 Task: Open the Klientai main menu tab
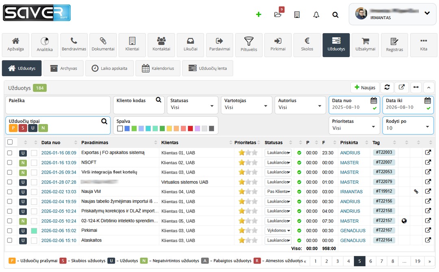click(132, 45)
